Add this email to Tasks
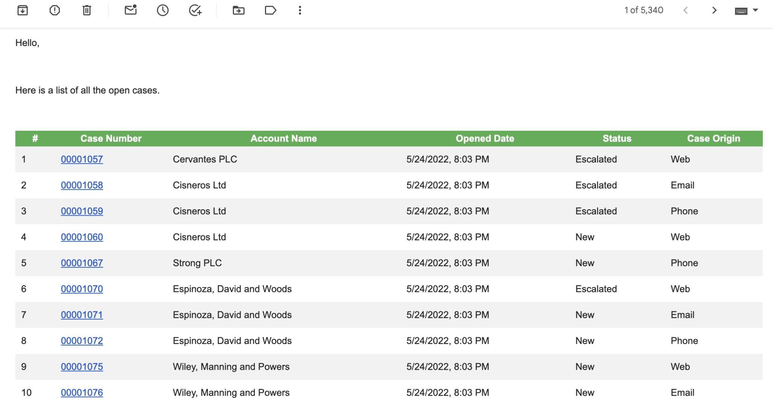The image size is (773, 409). tap(195, 10)
